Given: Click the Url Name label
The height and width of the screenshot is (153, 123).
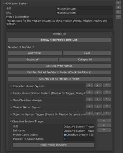Looking at the screenshot, I should coord(19,131).
